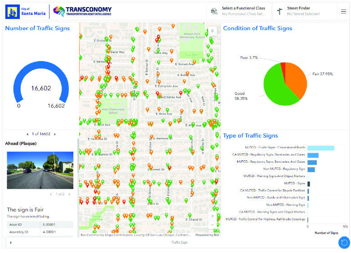Image resolution: width=351 pixels, height=253 pixels.
Task: Open the hamburger menu in the header
Action: click(343, 11)
